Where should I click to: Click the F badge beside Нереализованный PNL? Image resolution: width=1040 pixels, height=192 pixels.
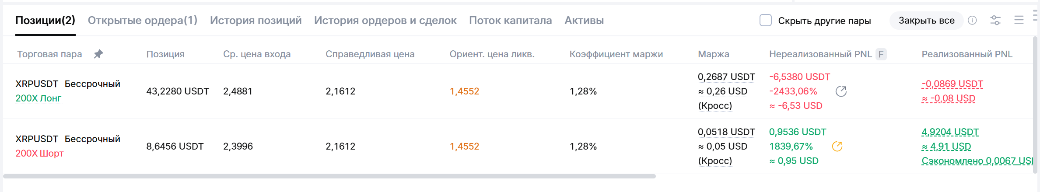coord(881,54)
